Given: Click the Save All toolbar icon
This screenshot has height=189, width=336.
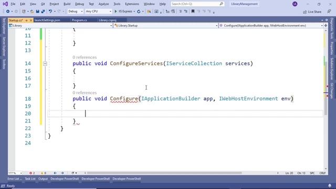Looking at the screenshot, I should [43, 12].
